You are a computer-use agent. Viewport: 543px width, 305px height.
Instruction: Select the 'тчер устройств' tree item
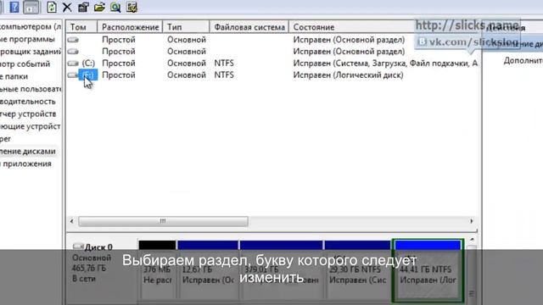[x=28, y=114]
